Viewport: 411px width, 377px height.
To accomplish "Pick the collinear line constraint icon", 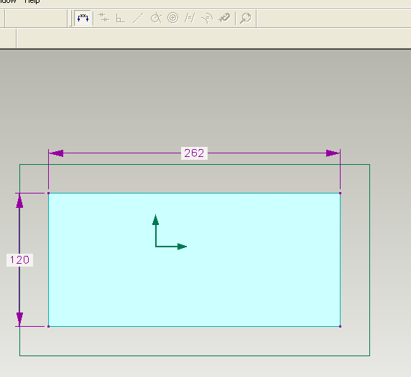I will (x=138, y=18).
